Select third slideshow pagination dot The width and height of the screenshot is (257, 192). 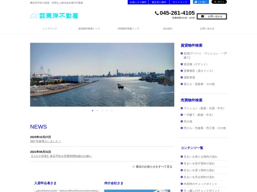point(102,111)
